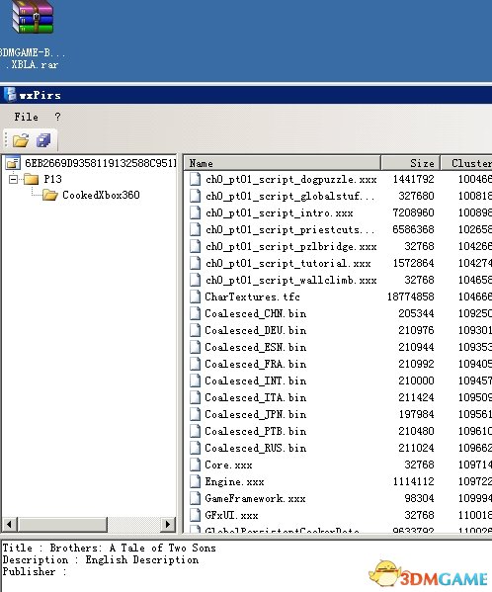Select file GFxUI.xxx
This screenshot has width=492, height=592.
tap(231, 515)
